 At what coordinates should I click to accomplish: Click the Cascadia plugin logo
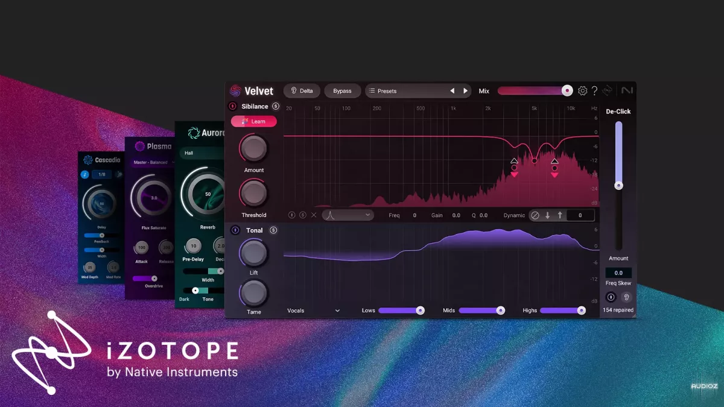[89, 160]
